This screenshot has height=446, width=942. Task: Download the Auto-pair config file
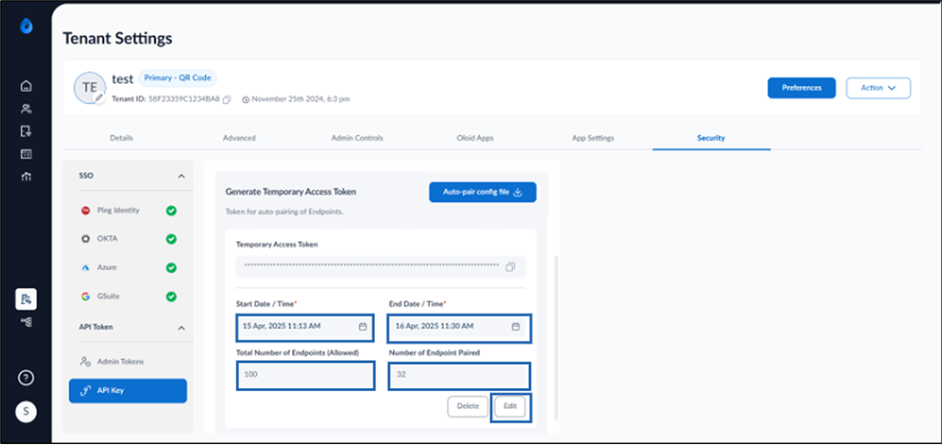483,192
